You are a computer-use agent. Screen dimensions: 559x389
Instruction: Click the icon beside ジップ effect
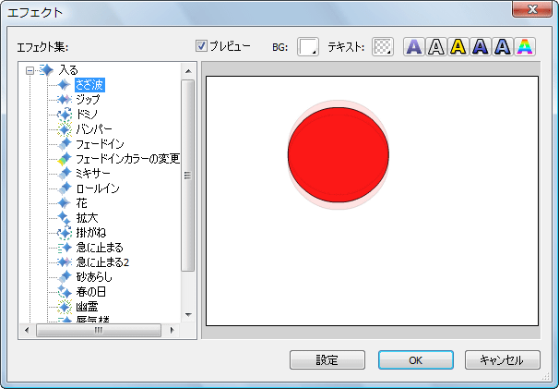65,99
